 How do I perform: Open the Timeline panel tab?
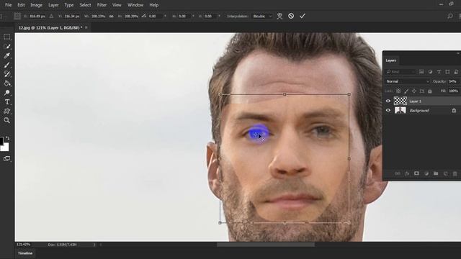pos(25,253)
